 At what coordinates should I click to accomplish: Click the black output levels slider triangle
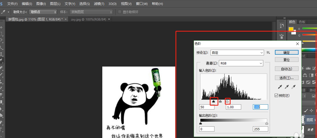200,124
